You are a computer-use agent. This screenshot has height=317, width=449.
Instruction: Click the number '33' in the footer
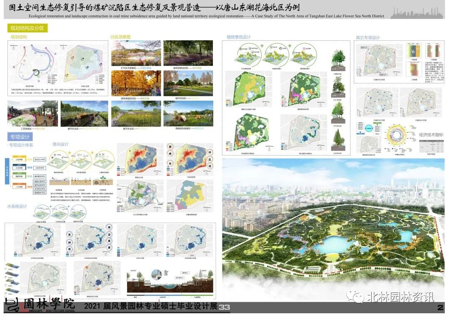224,307
